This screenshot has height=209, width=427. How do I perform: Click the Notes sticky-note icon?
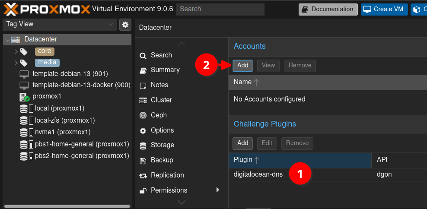(x=143, y=86)
